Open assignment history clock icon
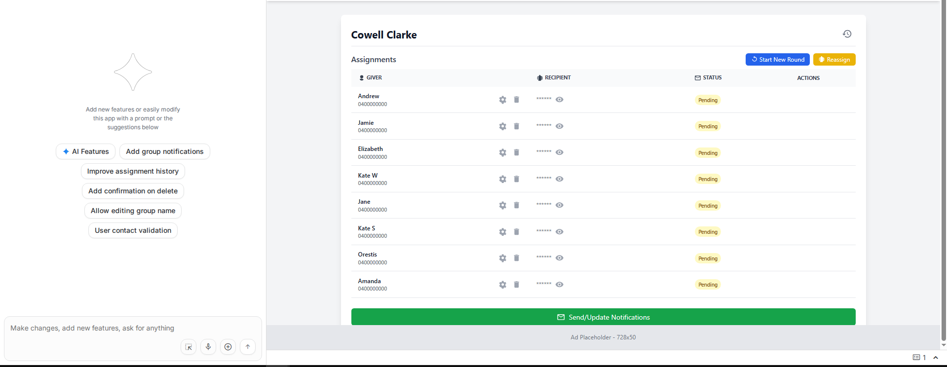 pyautogui.click(x=847, y=34)
